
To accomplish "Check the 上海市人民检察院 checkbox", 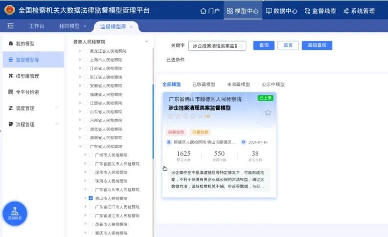I will pyautogui.click(x=86, y=60).
